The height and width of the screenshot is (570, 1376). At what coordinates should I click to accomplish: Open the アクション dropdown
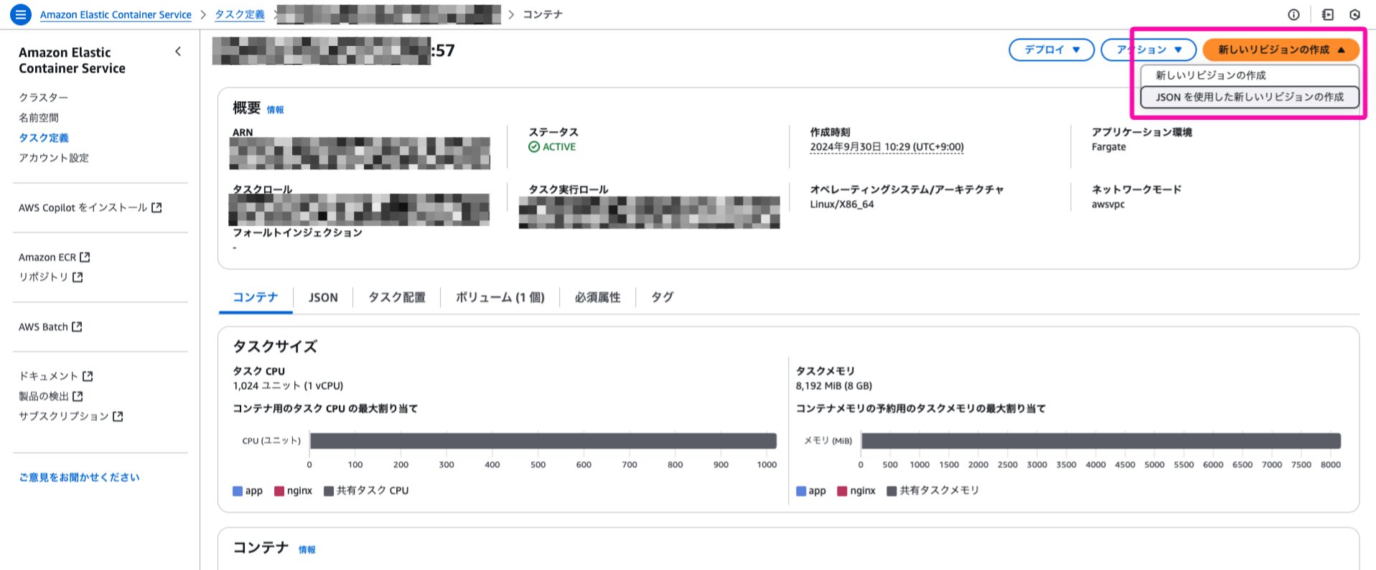coord(1148,49)
